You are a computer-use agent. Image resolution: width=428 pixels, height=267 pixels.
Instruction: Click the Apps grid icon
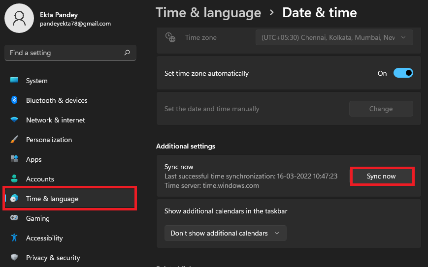click(14, 159)
